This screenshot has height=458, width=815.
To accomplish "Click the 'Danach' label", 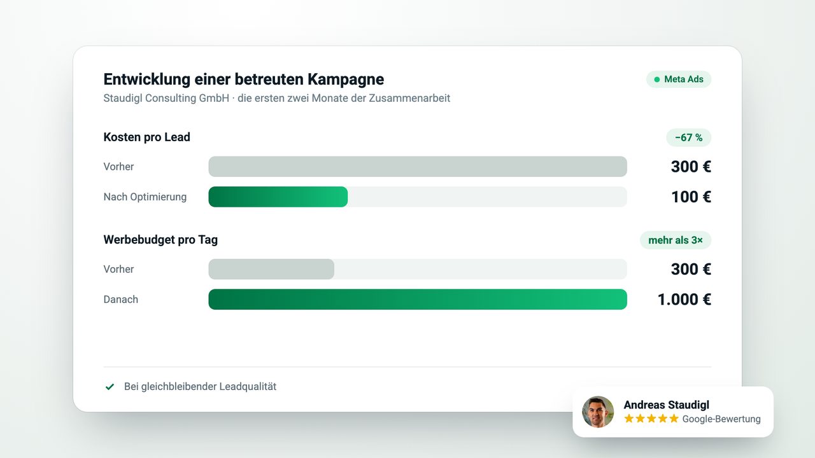I will pyautogui.click(x=121, y=300).
